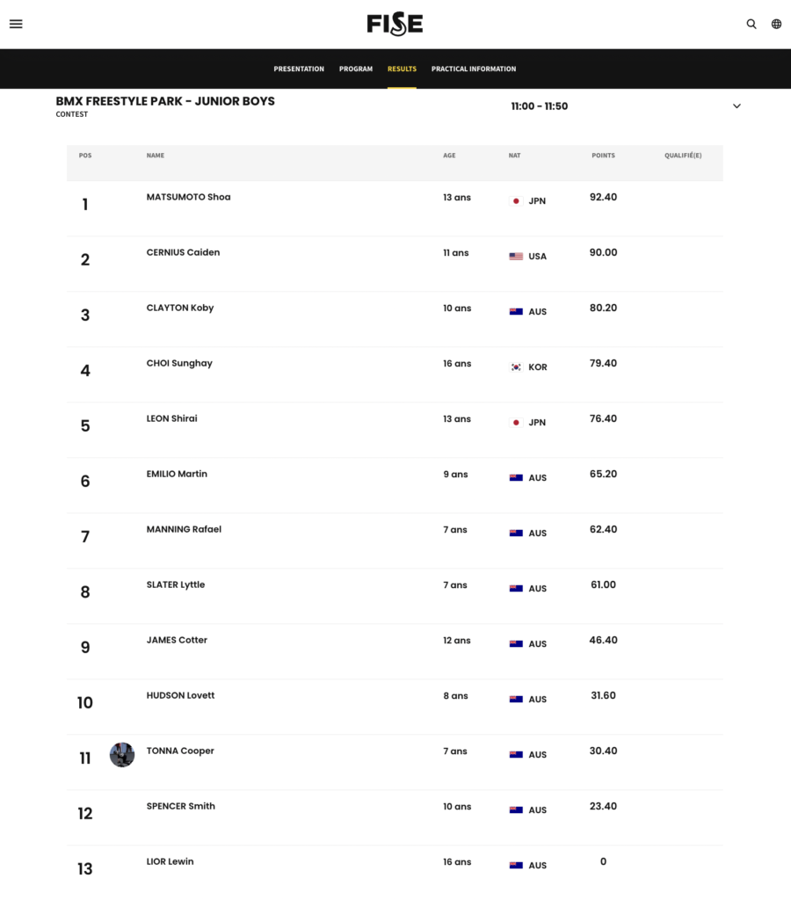
Task: Open CERNIUS Caiden rider link
Action: (x=183, y=252)
